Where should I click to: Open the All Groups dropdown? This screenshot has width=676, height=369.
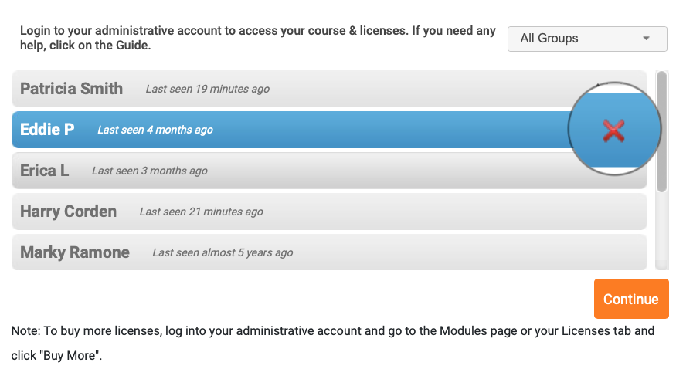pos(587,39)
